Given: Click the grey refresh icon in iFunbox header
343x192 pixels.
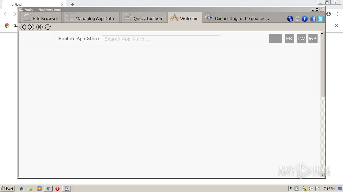Looking at the screenshot, I should 297,19.
